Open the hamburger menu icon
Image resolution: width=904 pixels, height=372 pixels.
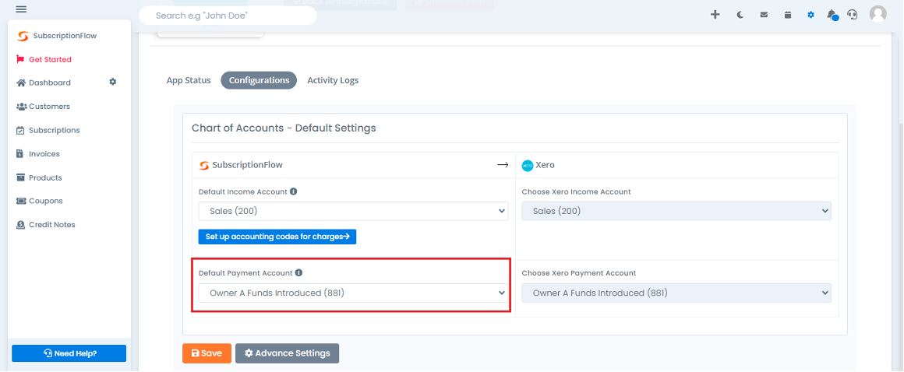click(21, 9)
